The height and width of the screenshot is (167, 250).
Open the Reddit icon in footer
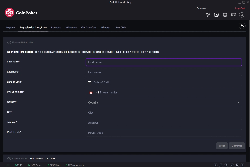243,165
